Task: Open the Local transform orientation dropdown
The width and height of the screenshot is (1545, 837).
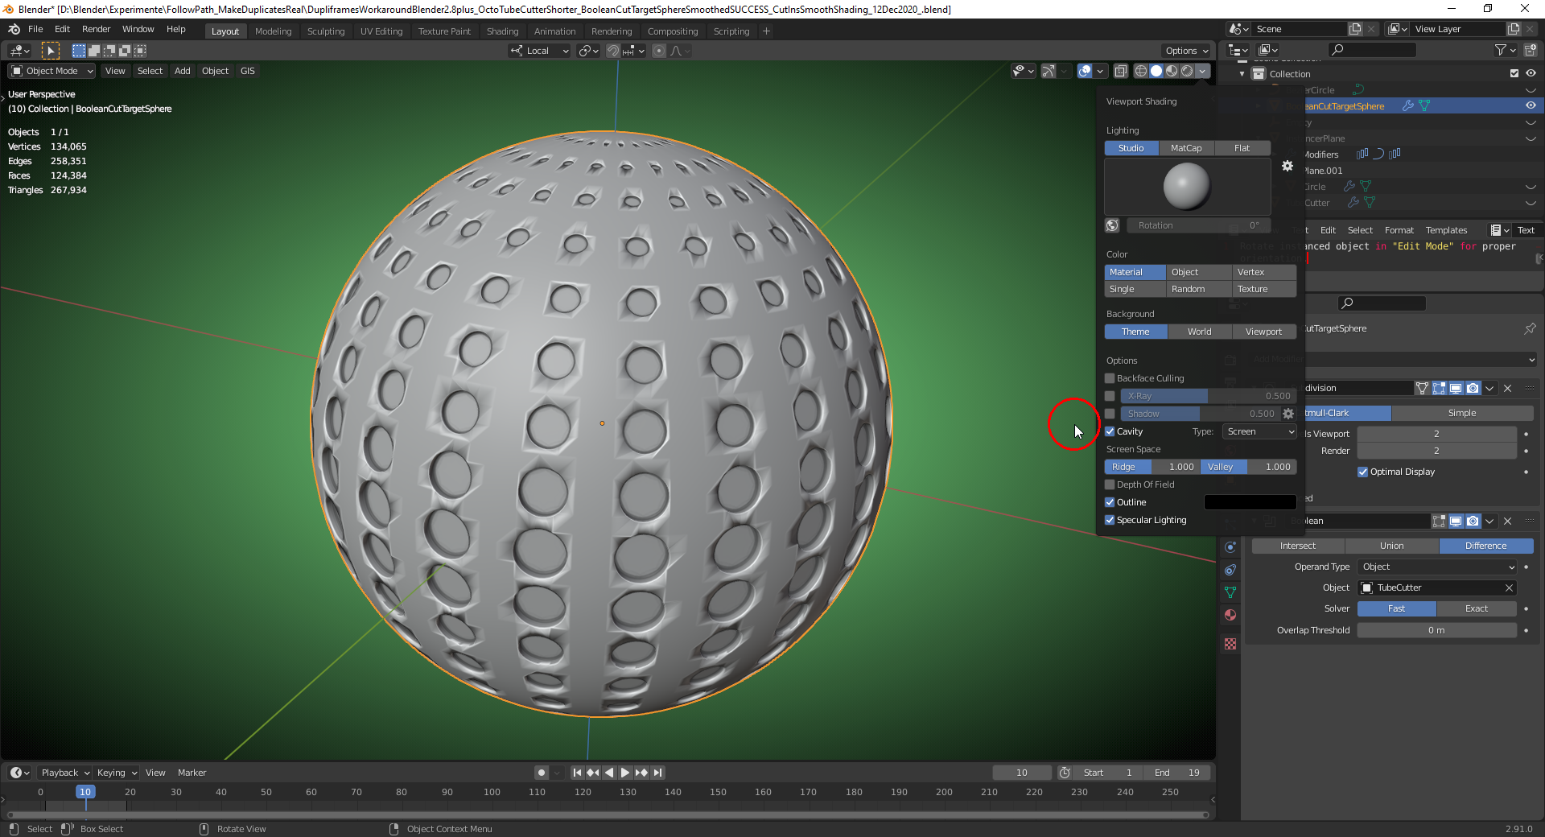Action: point(540,51)
